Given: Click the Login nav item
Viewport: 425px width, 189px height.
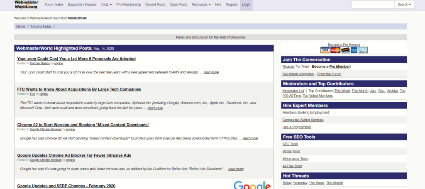Looking at the screenshot, I should 246,5.
